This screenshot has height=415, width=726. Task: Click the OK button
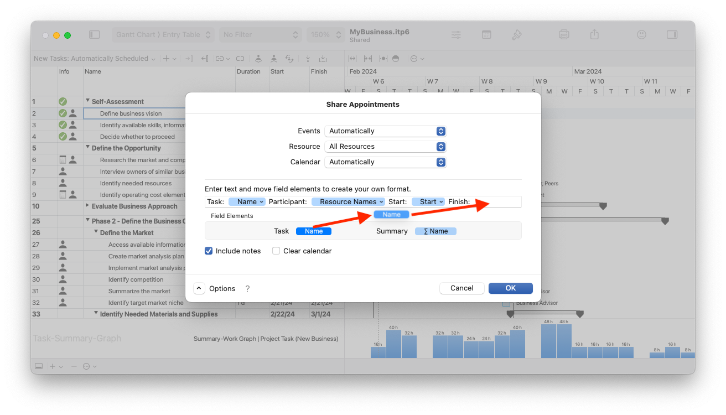pos(511,288)
